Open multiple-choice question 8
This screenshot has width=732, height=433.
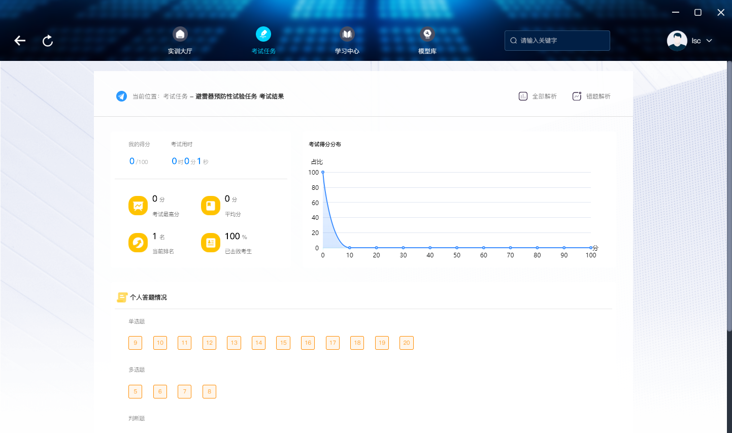coord(209,391)
